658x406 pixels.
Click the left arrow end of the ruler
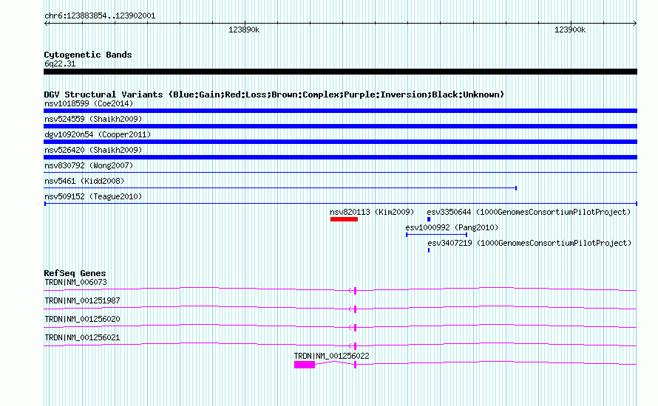(47, 23)
